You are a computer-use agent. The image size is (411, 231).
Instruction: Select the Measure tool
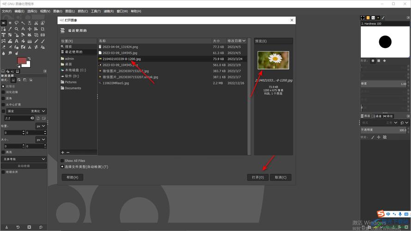23,29
